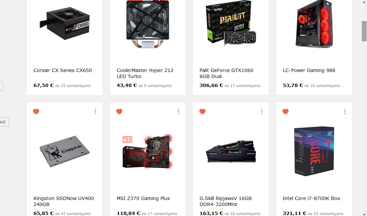Toggle favorite heart on Kingston SSDNow UV400
The image size is (367, 216).
click(36, 112)
